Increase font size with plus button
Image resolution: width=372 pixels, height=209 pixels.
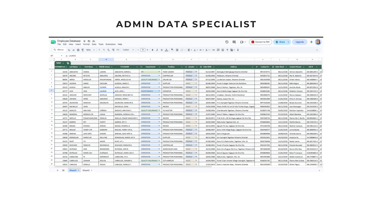click(x=147, y=50)
